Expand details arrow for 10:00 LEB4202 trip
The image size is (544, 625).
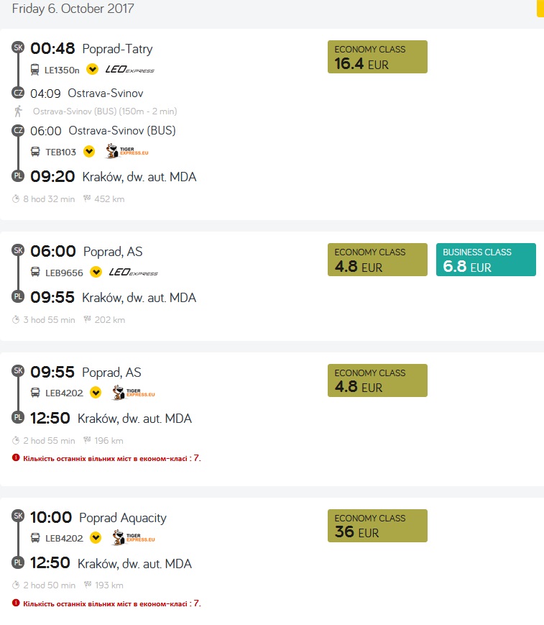(96, 538)
